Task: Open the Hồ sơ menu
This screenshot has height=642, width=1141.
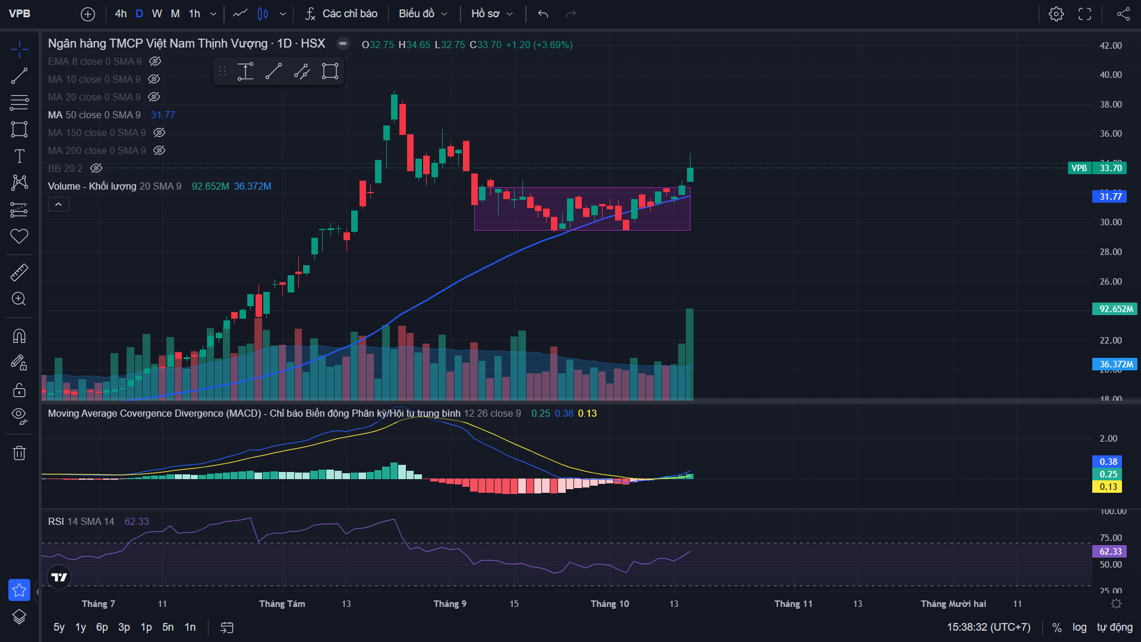Action: pos(491,14)
